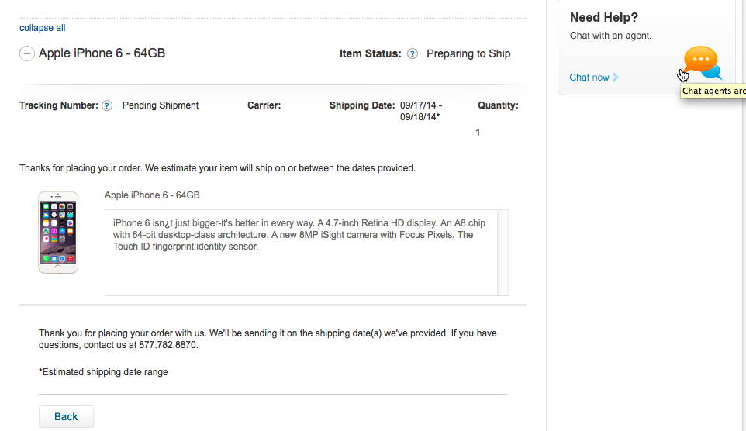The width and height of the screenshot is (746, 431).
Task: Click the Need Help? heading
Action: (x=604, y=18)
